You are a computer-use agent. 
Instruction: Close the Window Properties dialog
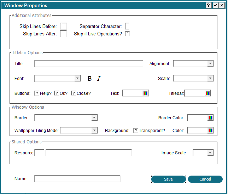pos(222,5)
